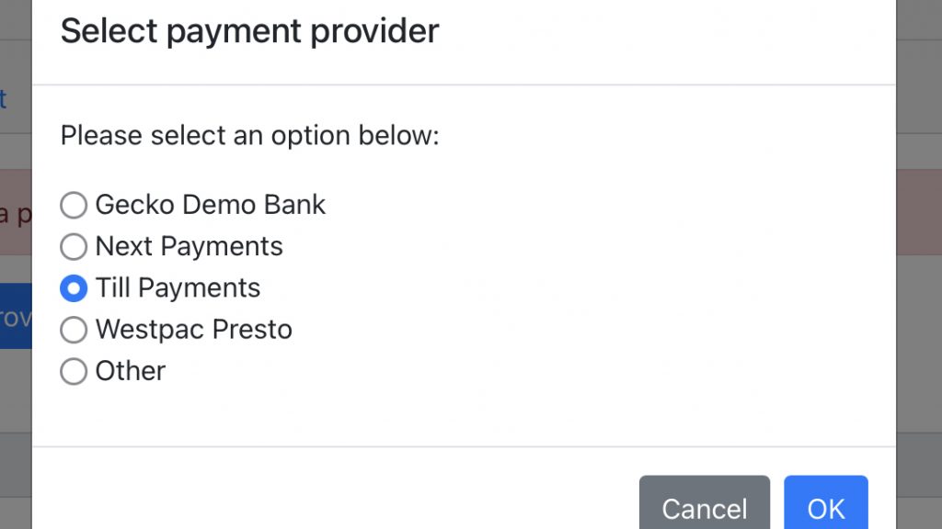Choose the Next Payments radio button
Screen dimensions: 942x529
tap(74, 246)
